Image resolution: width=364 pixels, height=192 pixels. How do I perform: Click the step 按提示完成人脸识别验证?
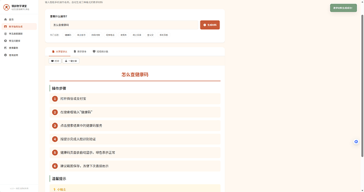coord(135,139)
